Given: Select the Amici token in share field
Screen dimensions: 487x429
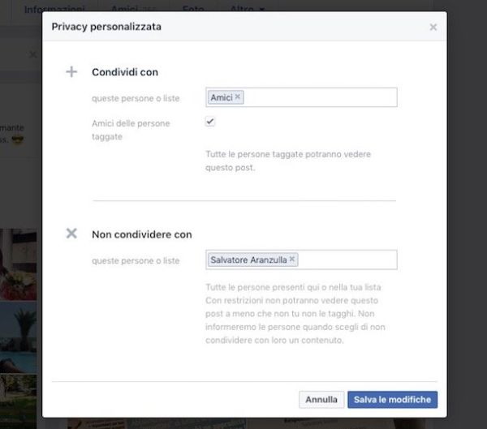Looking at the screenshot, I should 221,97.
